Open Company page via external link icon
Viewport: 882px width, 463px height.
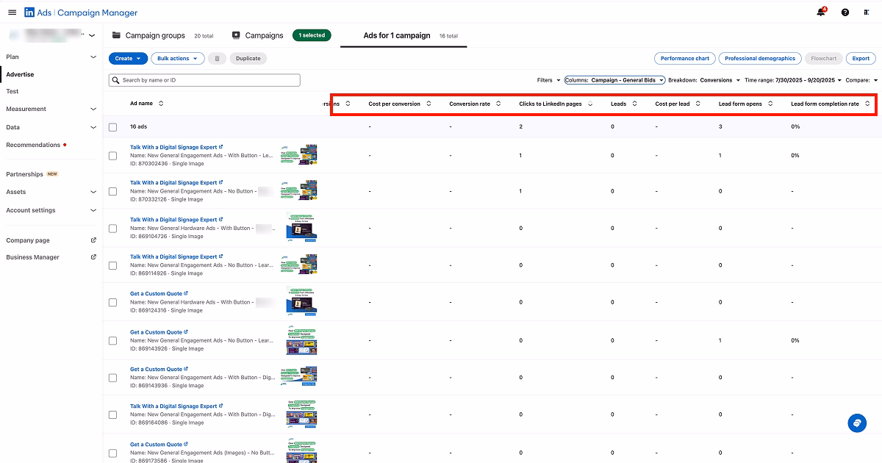point(93,240)
